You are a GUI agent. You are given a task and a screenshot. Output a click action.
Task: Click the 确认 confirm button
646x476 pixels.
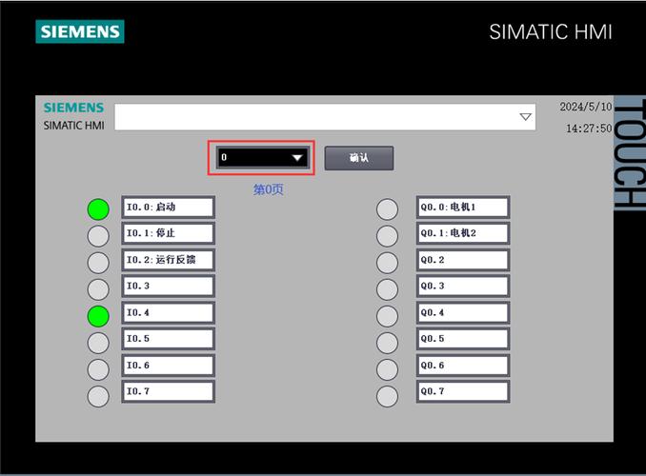pos(359,158)
